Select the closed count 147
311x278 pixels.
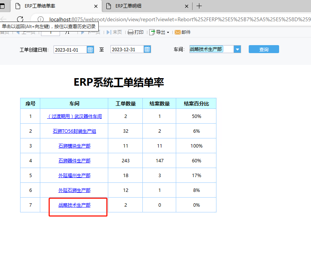pyautogui.click(x=159, y=161)
